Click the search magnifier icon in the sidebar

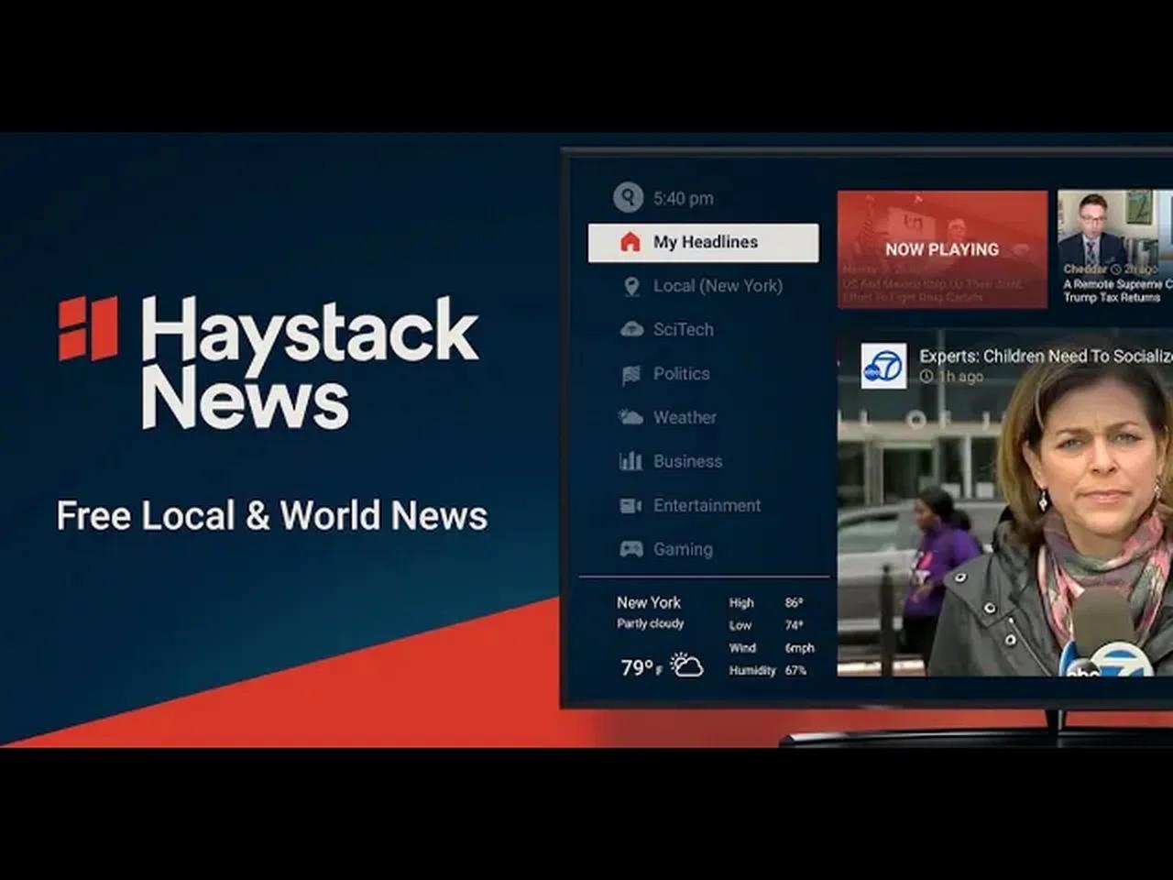coord(629,198)
